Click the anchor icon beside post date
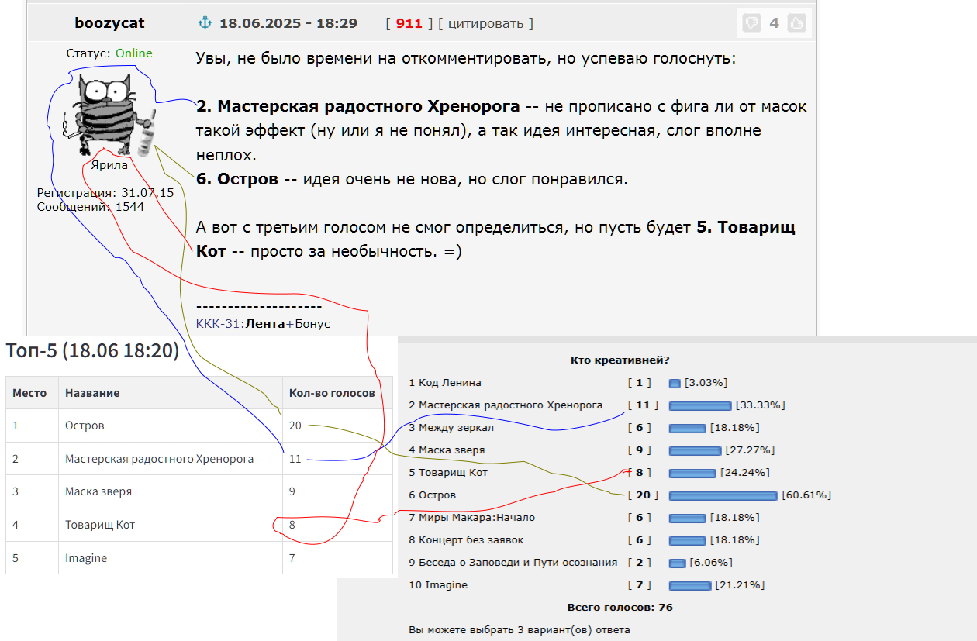The height and width of the screenshot is (641, 977). tap(205, 23)
